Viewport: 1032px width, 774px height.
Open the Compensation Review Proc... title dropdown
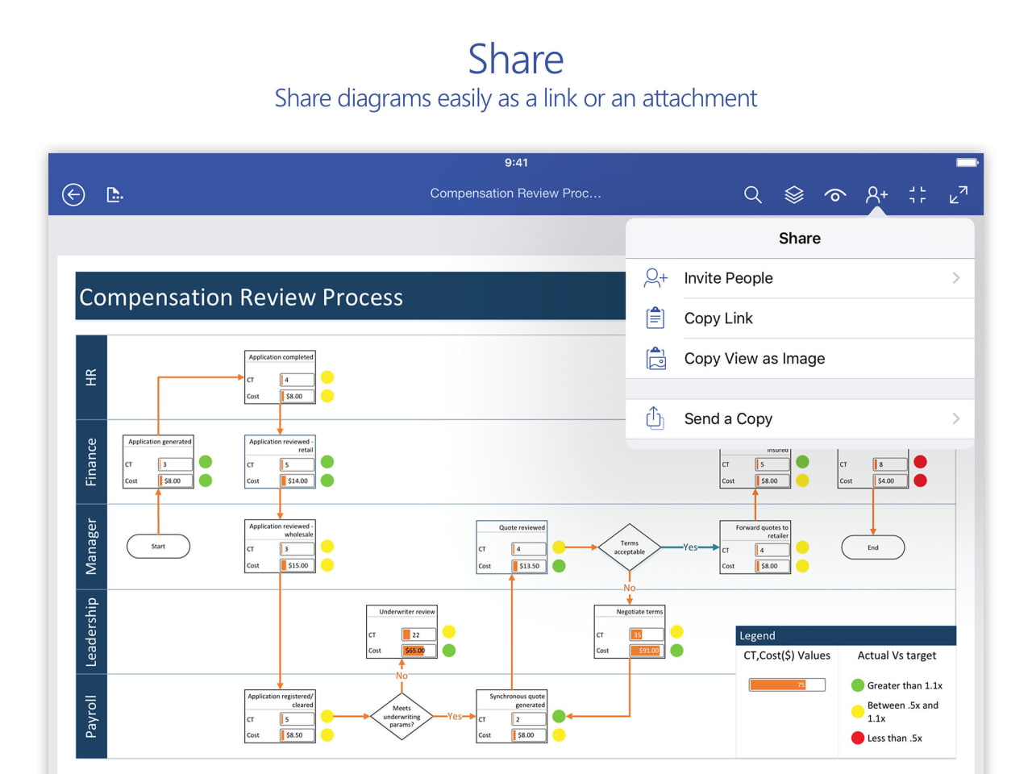click(x=515, y=193)
